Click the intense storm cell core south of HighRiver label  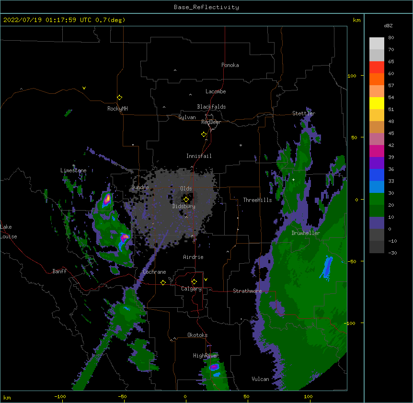(x=214, y=367)
